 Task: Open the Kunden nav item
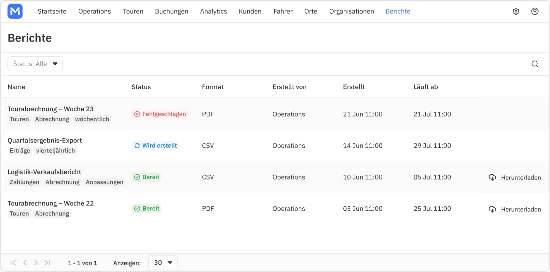tap(250, 11)
